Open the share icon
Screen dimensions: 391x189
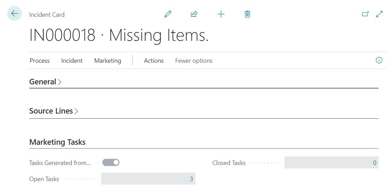point(194,14)
